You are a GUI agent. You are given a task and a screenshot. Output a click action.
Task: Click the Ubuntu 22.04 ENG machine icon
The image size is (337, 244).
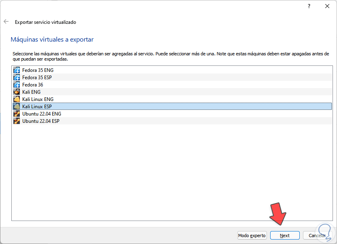(17, 114)
